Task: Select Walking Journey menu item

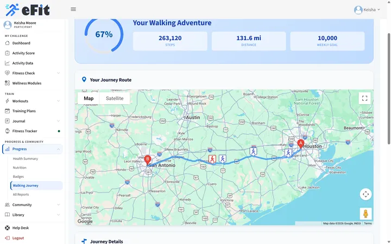Action: pyautogui.click(x=36, y=185)
